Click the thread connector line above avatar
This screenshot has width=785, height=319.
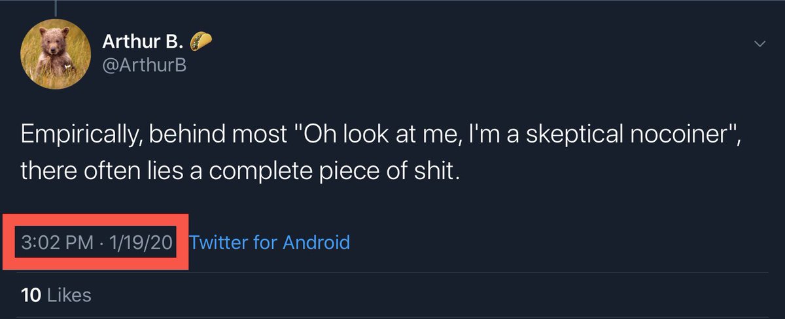click(x=56, y=8)
